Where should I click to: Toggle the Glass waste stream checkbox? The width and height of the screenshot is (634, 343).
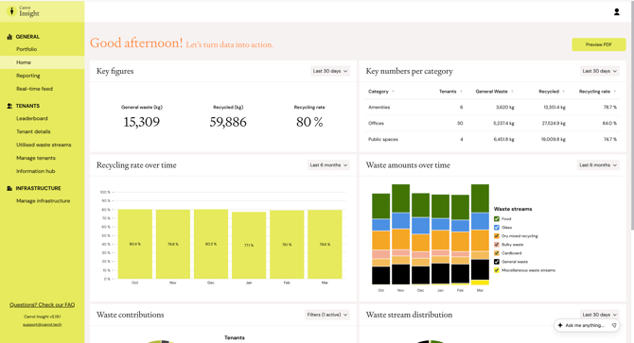coord(497,227)
